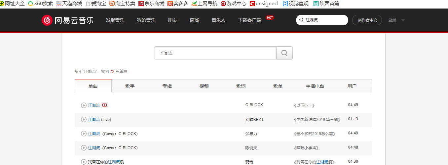
Task: Open the unsigned bookmark
Action: point(264,4)
